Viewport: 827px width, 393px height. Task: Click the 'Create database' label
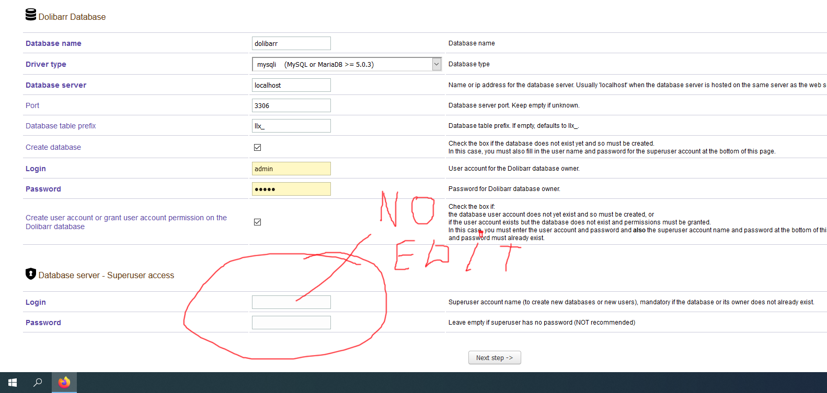(x=53, y=147)
